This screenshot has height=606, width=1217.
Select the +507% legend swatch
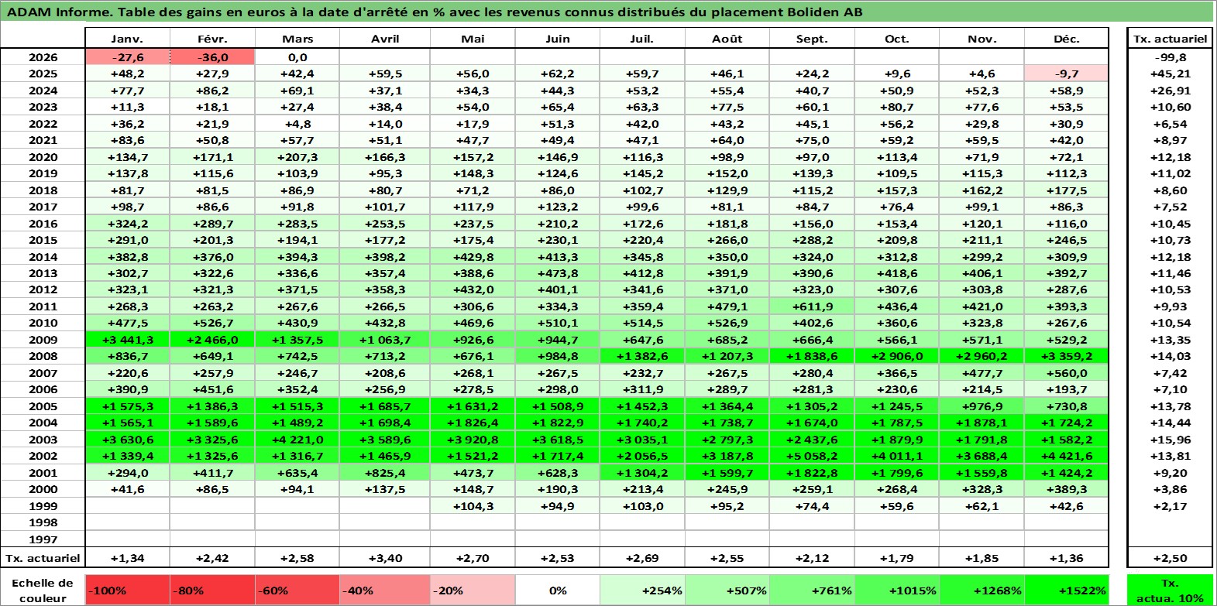click(727, 590)
